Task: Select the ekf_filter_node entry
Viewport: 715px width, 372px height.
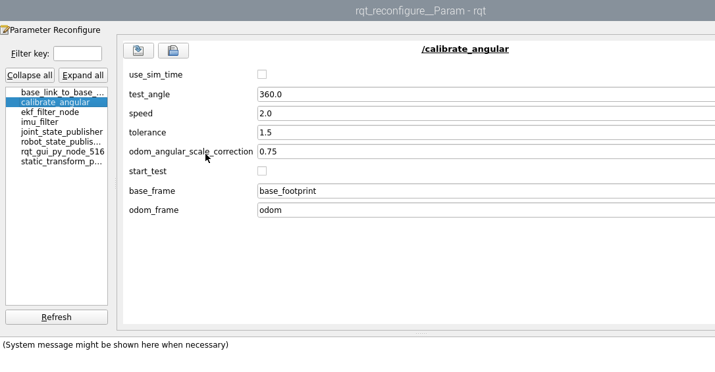Action: coord(57,112)
